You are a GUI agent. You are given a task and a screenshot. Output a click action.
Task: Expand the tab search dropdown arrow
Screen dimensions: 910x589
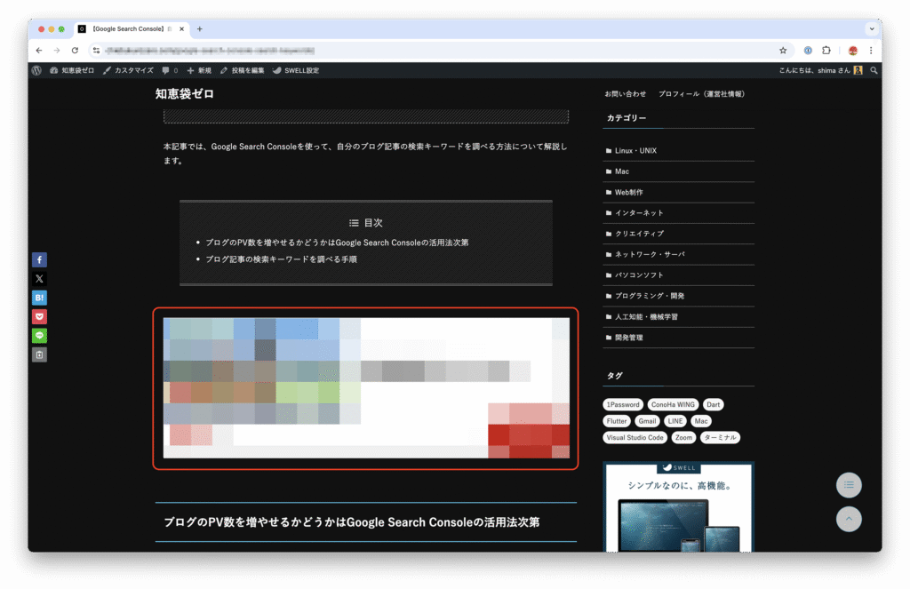pos(872,29)
